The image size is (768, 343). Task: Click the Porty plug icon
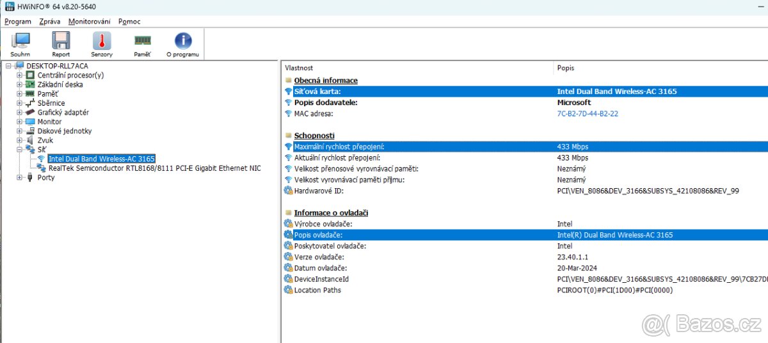tap(30, 177)
